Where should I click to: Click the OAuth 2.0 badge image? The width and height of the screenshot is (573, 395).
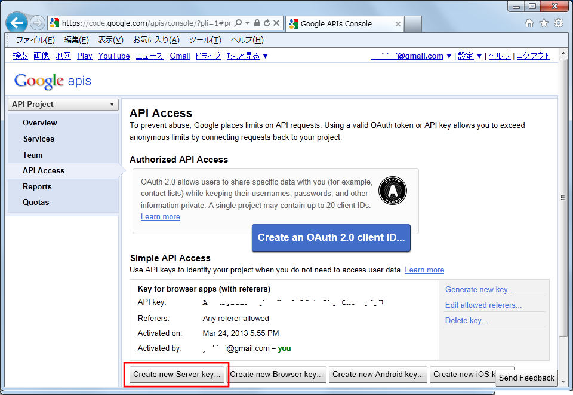click(392, 191)
